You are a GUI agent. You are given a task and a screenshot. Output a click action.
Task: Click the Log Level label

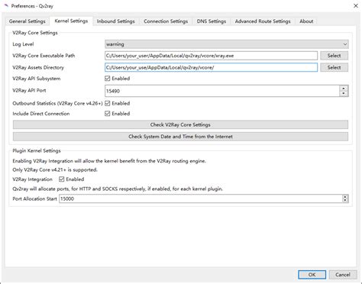tap(23, 44)
